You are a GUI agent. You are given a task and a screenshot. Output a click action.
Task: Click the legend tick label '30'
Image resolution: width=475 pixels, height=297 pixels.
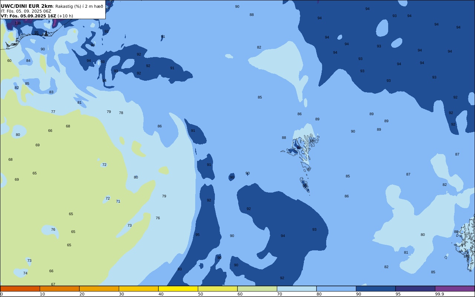pyautogui.click(x=121, y=294)
